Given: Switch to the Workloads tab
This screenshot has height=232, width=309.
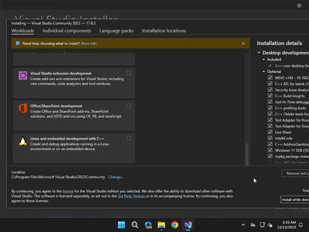Looking at the screenshot, I should [x=23, y=31].
